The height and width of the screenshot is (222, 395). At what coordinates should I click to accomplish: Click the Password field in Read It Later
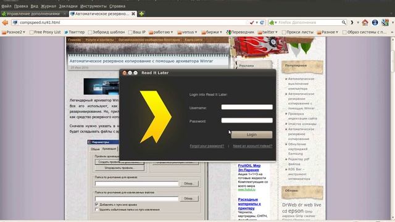pos(247,121)
